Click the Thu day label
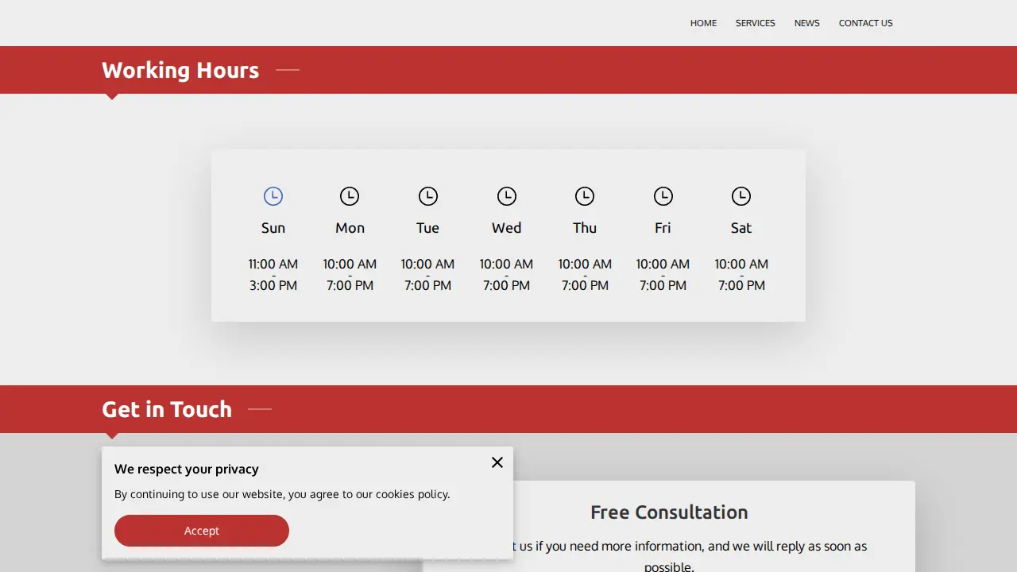The height and width of the screenshot is (572, 1017). click(585, 228)
